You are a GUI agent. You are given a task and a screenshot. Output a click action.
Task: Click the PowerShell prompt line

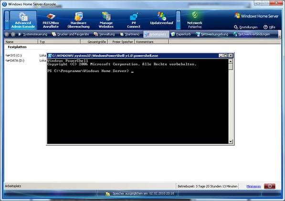point(91,71)
